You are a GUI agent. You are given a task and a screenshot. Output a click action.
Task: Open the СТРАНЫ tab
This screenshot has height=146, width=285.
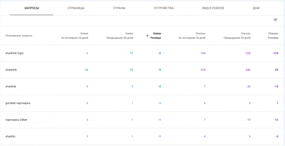[119, 8]
